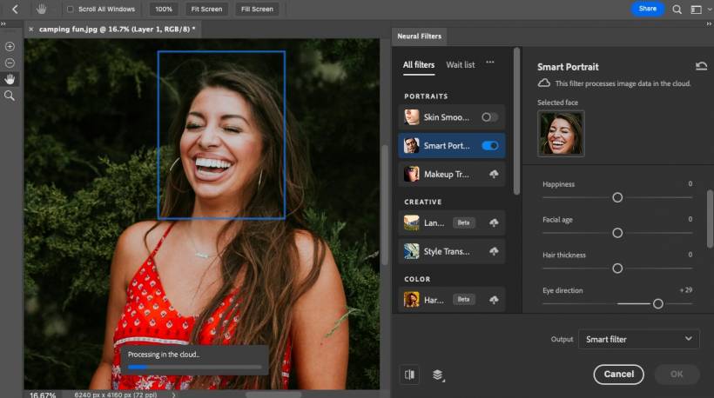Select the zoom out tool
The image size is (714, 398).
(x=10, y=63)
